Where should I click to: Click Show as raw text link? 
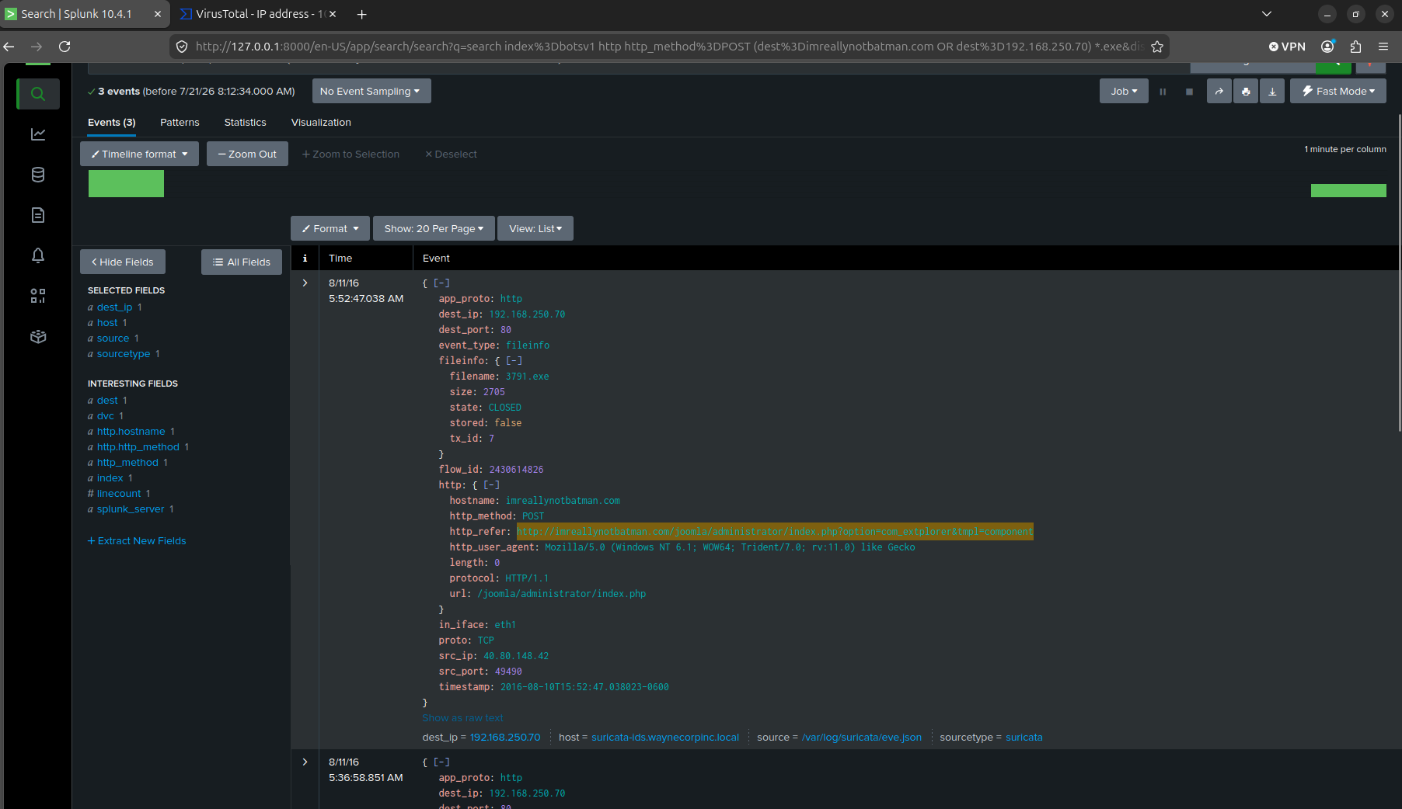pos(462,718)
